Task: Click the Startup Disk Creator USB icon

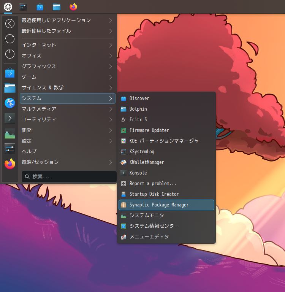Action: [123, 194]
